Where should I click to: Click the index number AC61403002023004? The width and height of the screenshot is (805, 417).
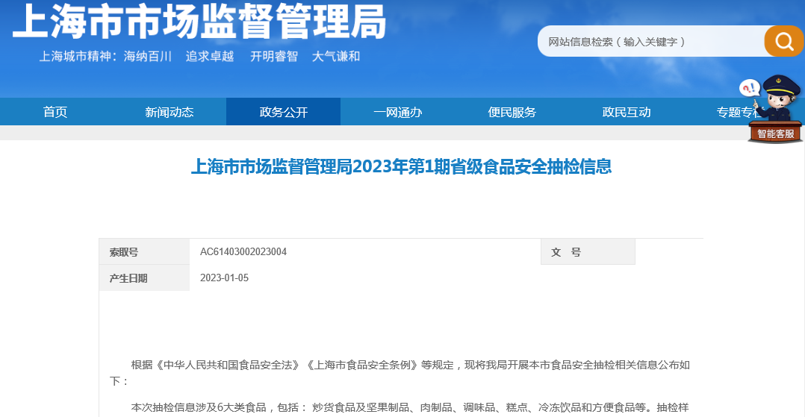[243, 252]
